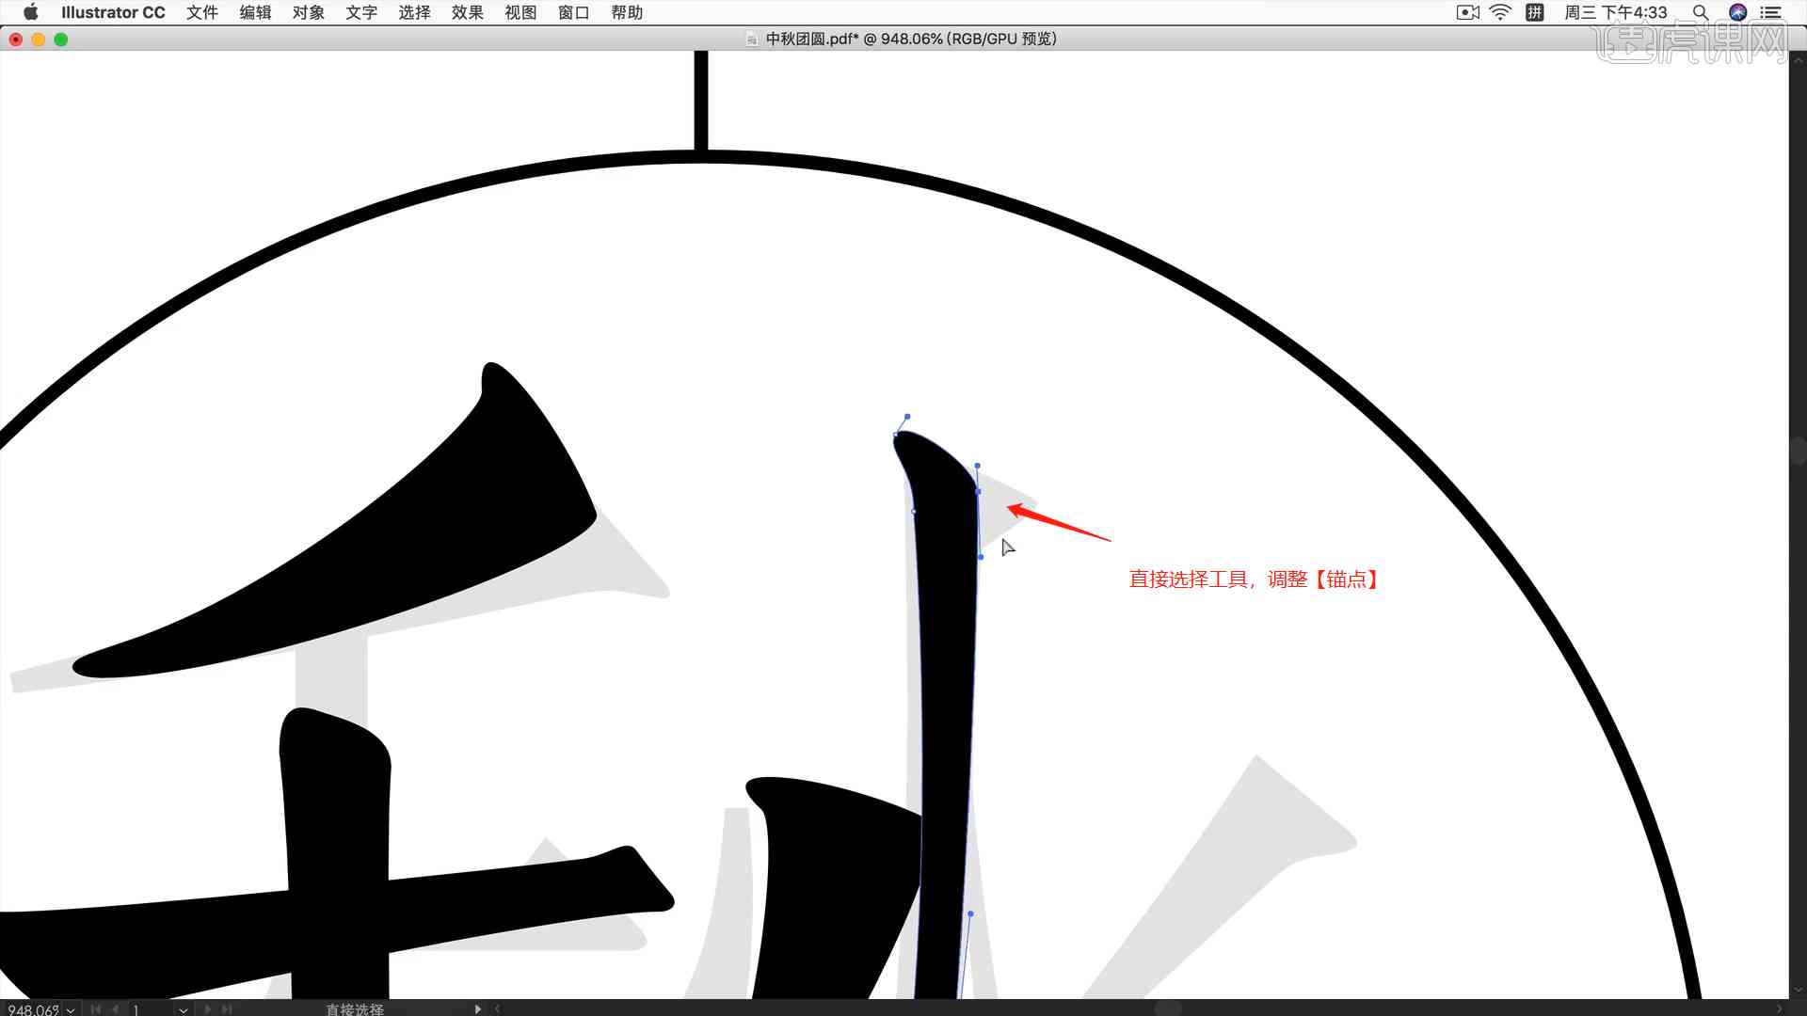Expand the status bar options arrow
Screen dimensions: 1807x1016
478,1009
